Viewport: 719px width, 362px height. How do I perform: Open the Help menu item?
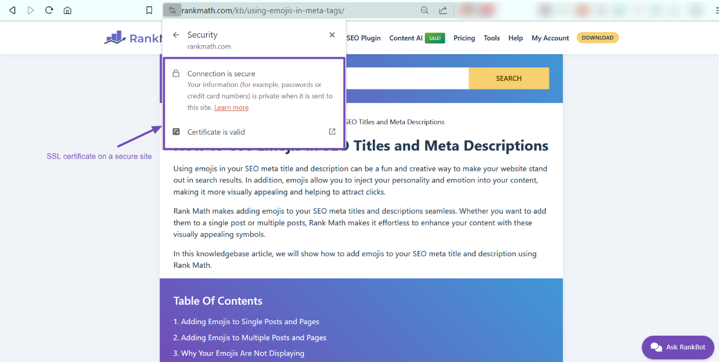coord(516,38)
